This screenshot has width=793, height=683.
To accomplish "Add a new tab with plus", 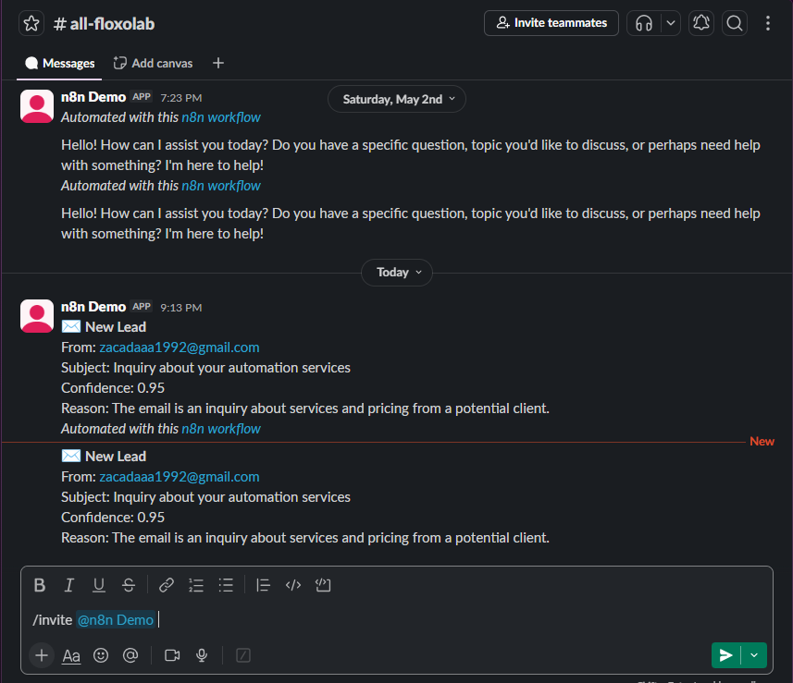I will point(218,63).
